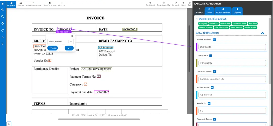Screen dimensions: 273x126
Task: Uncheck the create_date checkbox
Action: [x=211, y=56]
